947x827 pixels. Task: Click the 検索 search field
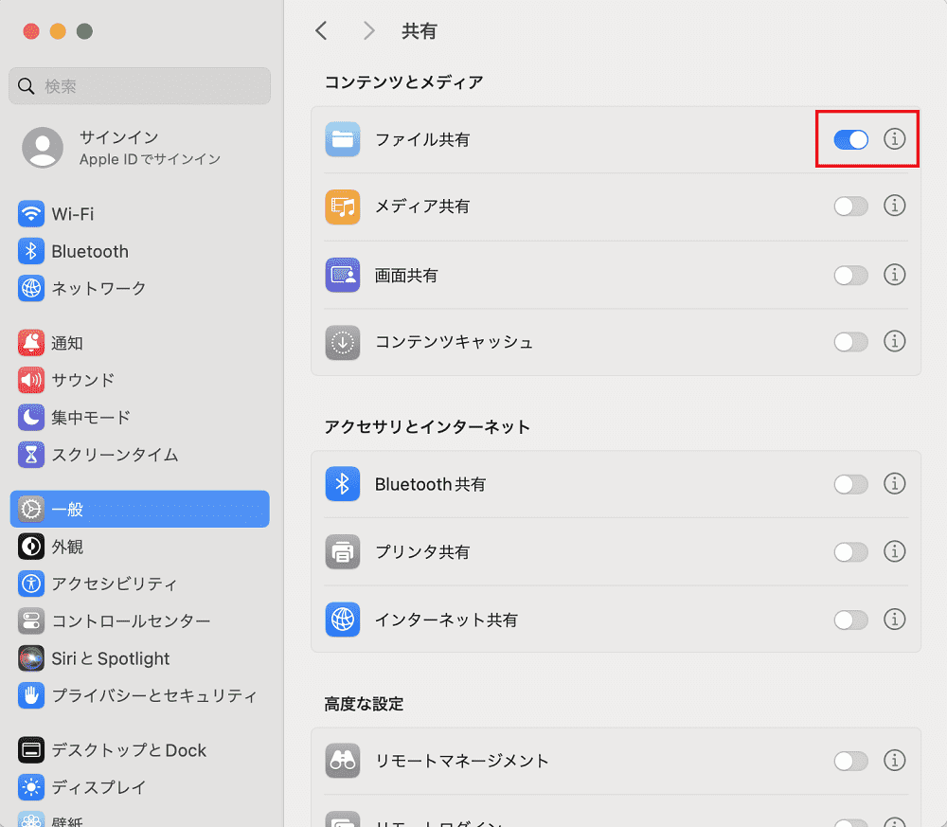139,86
